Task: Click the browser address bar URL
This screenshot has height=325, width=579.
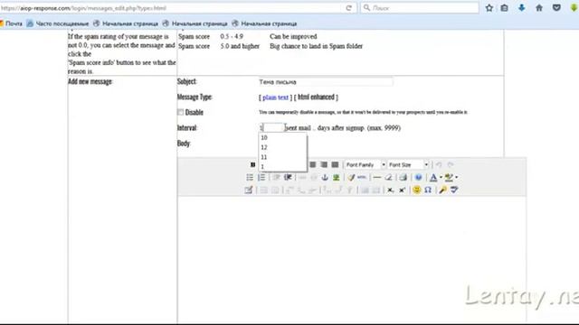Action: click(x=170, y=8)
